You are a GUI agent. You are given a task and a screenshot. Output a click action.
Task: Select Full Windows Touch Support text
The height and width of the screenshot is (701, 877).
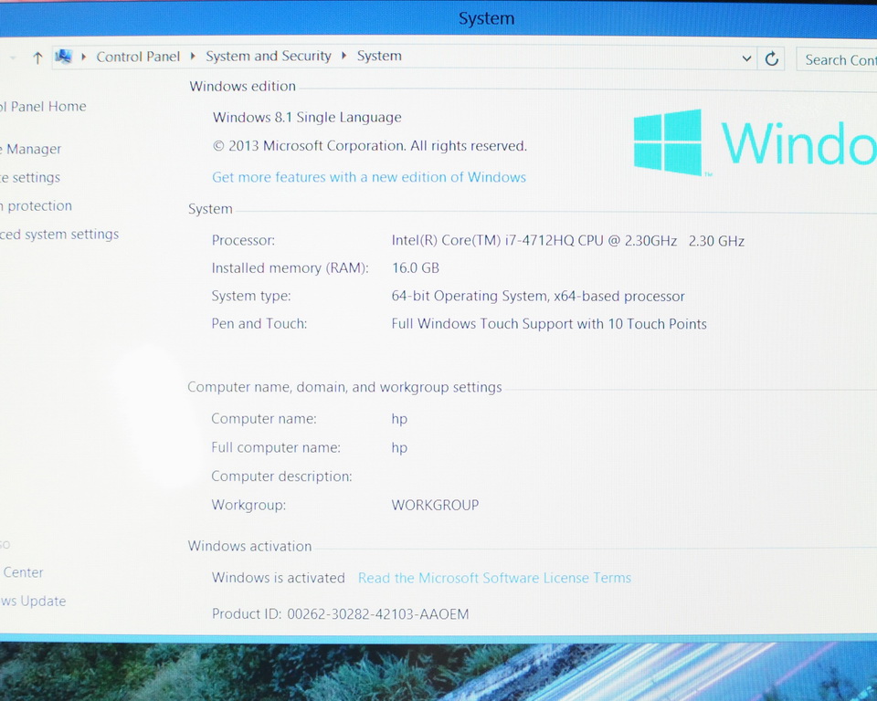pos(549,324)
